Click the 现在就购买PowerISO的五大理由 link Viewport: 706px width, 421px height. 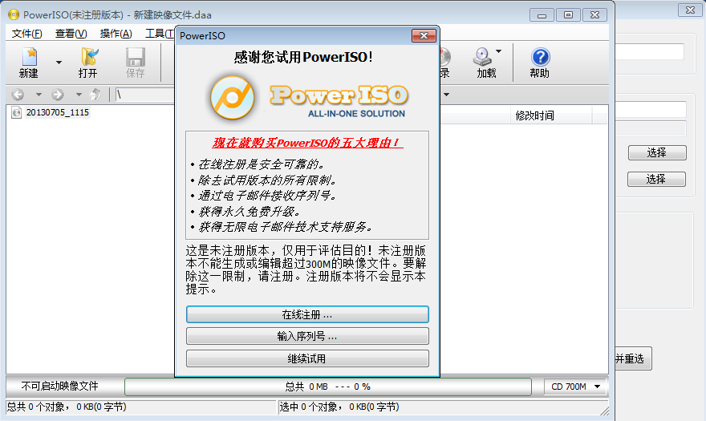(307, 143)
